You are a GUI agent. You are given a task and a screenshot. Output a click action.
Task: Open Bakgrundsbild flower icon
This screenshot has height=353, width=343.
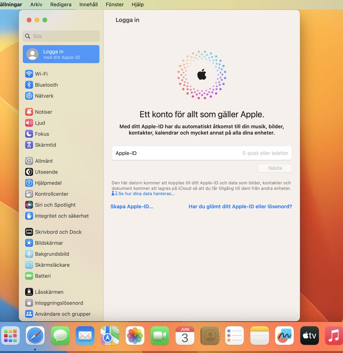[x=29, y=254]
